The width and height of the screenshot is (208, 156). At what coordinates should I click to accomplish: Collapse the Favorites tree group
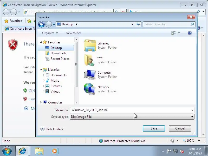41,42
